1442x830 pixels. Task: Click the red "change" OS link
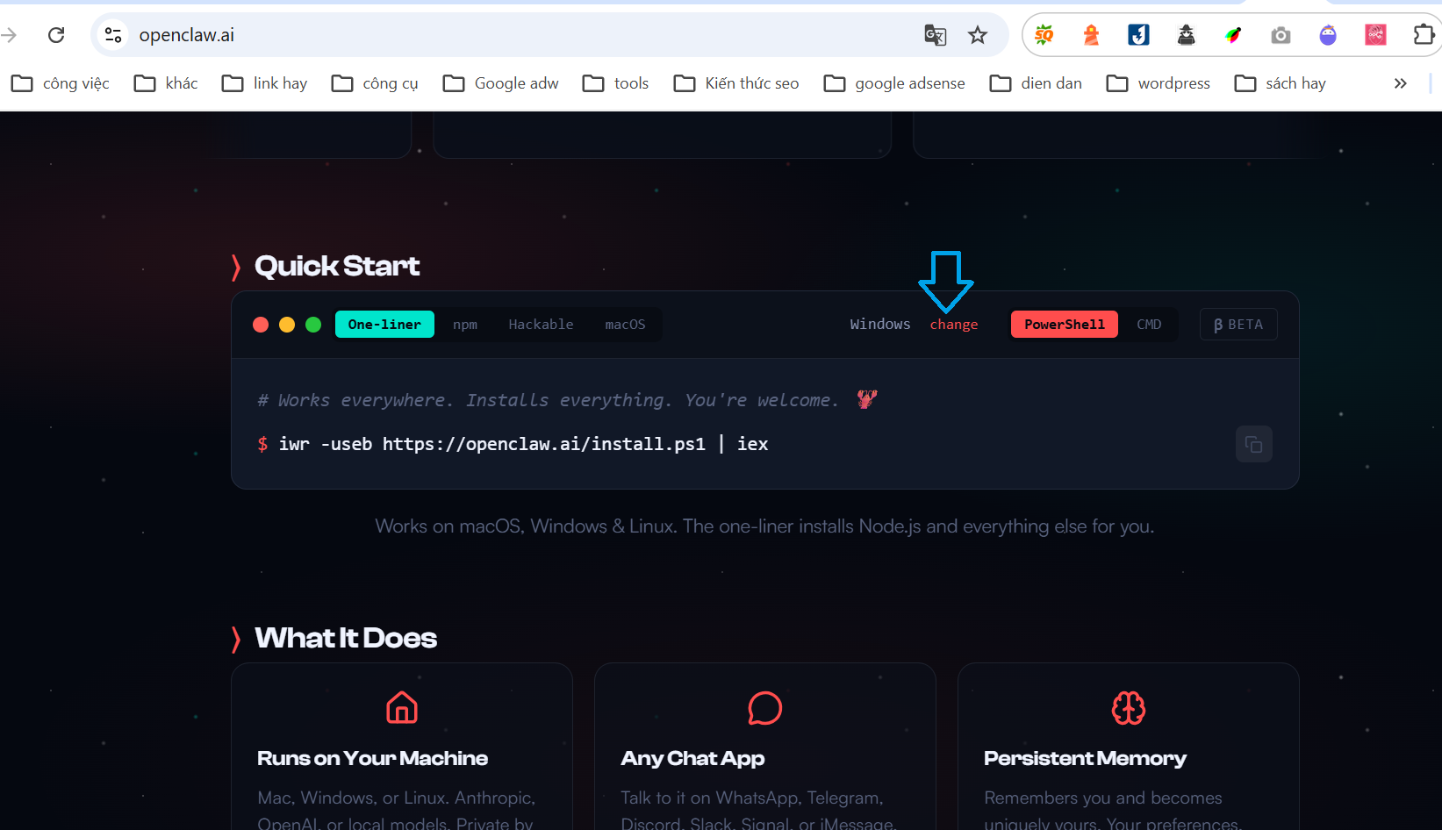[954, 325]
